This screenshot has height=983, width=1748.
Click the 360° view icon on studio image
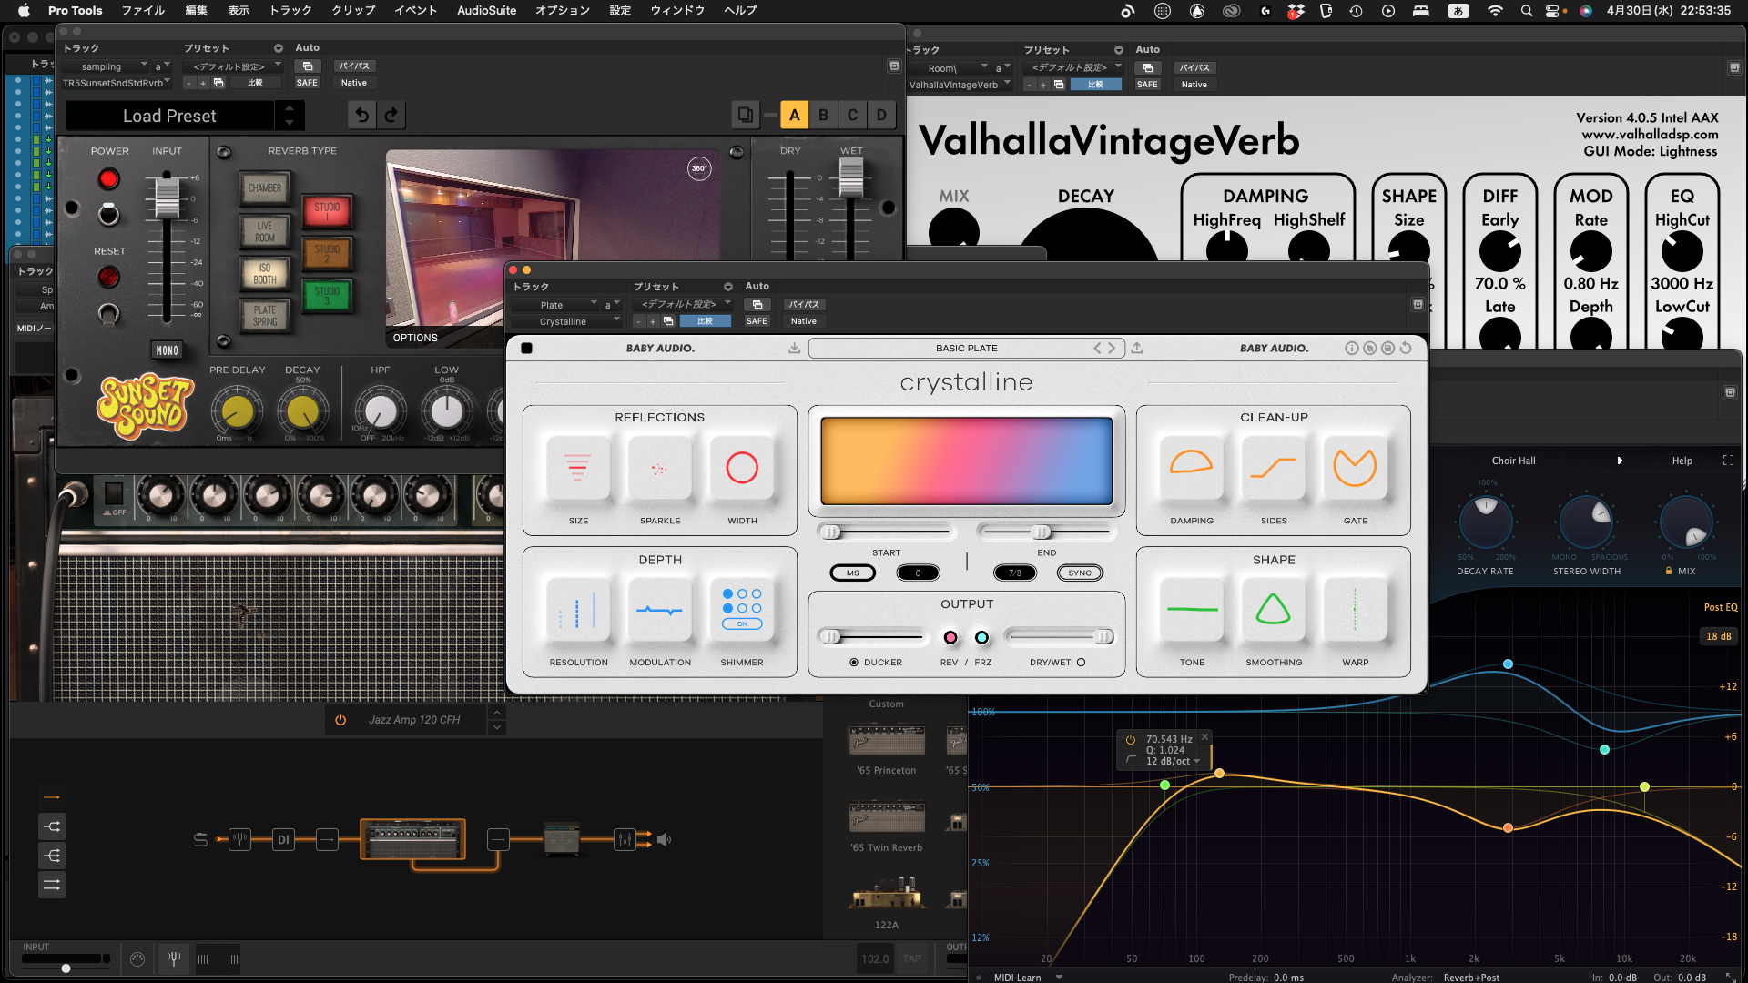click(699, 168)
